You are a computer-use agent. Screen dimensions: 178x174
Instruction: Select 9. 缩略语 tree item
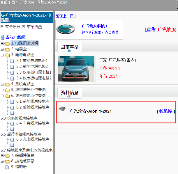point(19,167)
